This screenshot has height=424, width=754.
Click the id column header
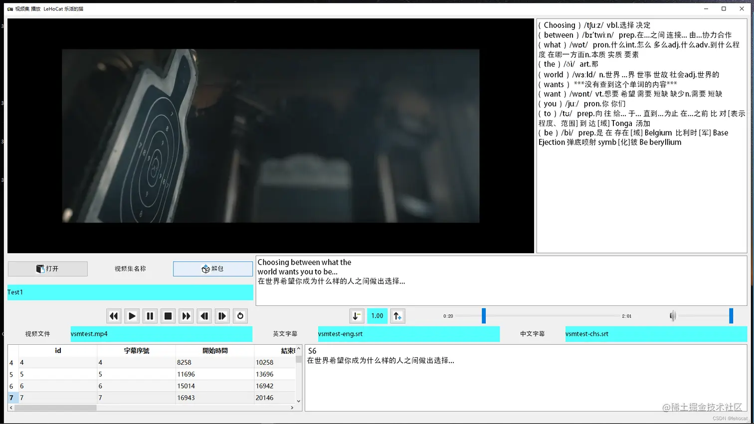coord(58,351)
